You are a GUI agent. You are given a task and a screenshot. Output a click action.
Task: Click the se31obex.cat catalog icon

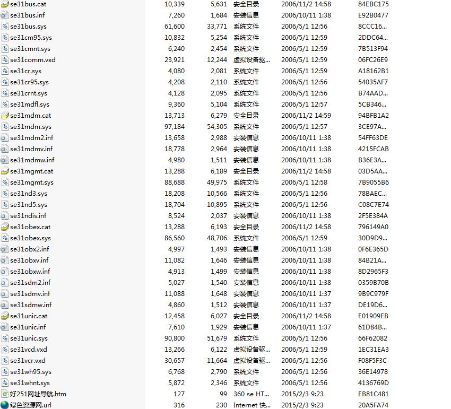5,227
